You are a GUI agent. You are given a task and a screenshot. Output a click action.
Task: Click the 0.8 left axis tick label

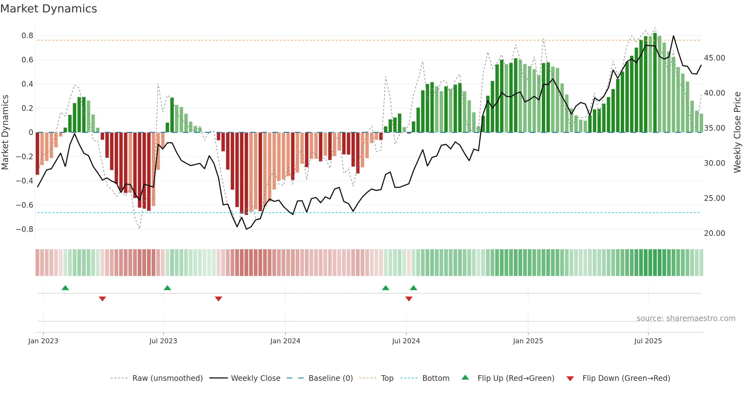27,36
